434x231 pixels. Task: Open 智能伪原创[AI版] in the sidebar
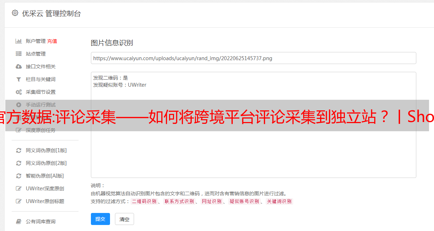(x=45, y=176)
